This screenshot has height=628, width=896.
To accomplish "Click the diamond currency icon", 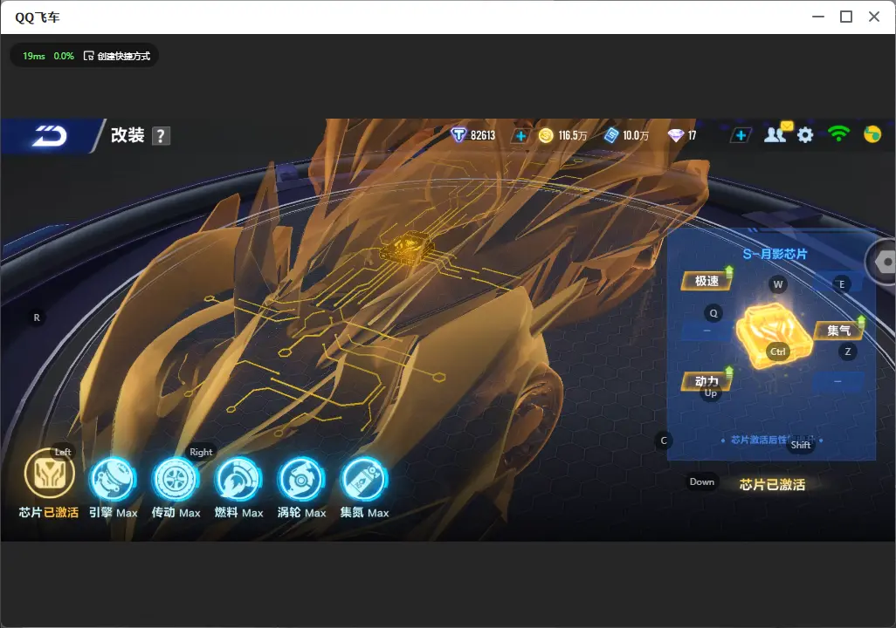I will [675, 135].
